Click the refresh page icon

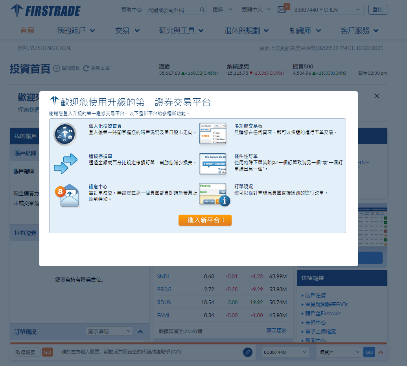click(86, 68)
